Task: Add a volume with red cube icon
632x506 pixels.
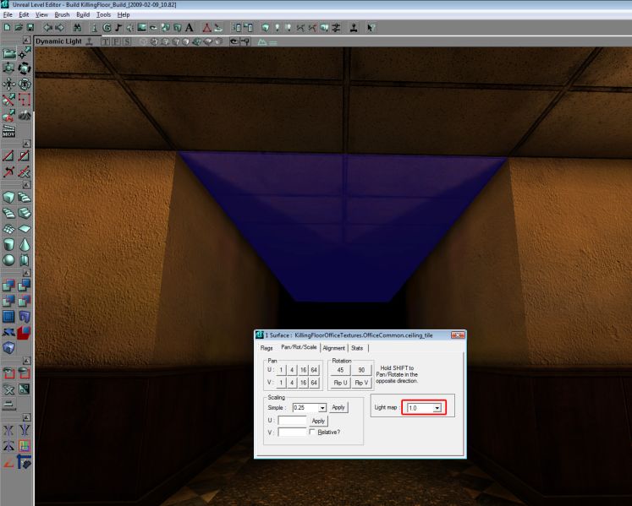Action: pos(25,332)
